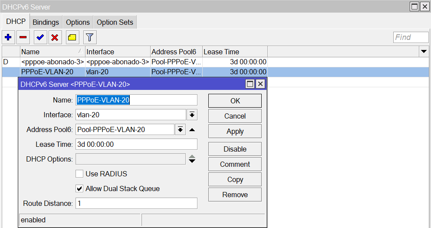
Task: Expand the DHCP Options arrows
Action: [192, 159]
